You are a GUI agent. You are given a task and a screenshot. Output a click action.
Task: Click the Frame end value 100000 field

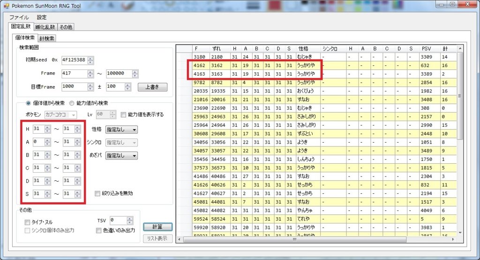[119, 73]
